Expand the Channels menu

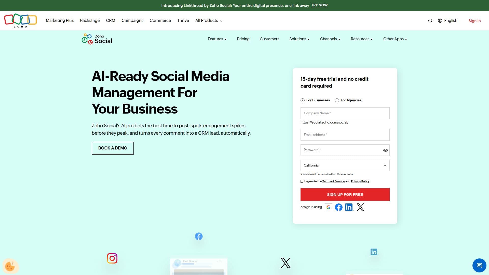330,39
